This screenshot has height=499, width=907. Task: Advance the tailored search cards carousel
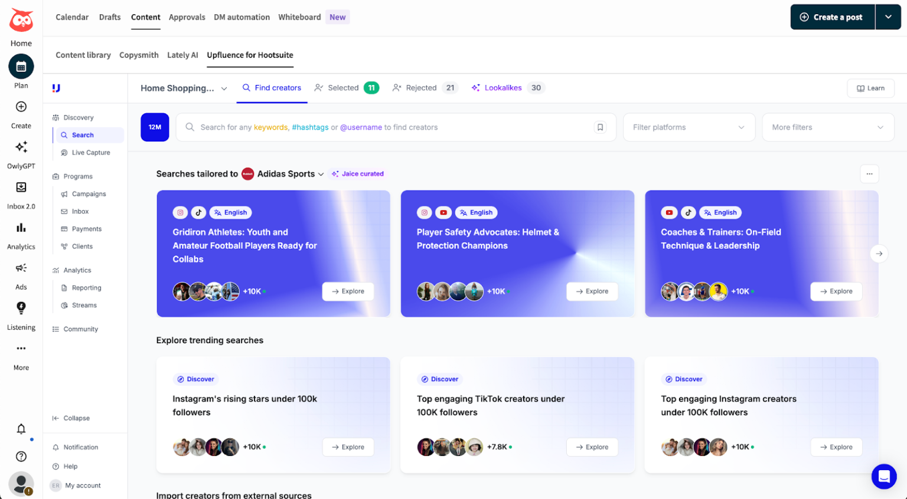879,254
